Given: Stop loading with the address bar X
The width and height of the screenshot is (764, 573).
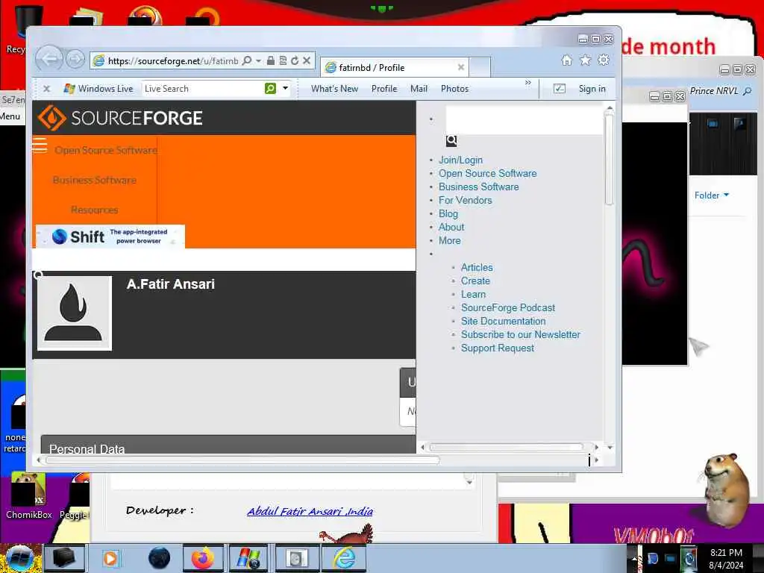Looking at the screenshot, I should coord(307,60).
